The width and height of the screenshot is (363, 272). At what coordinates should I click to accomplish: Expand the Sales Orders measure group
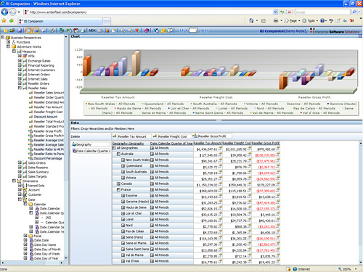20,162
